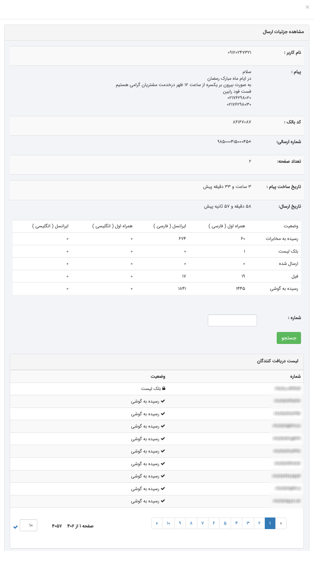
Task: Go to pagination page ۲
Action: click(259, 523)
